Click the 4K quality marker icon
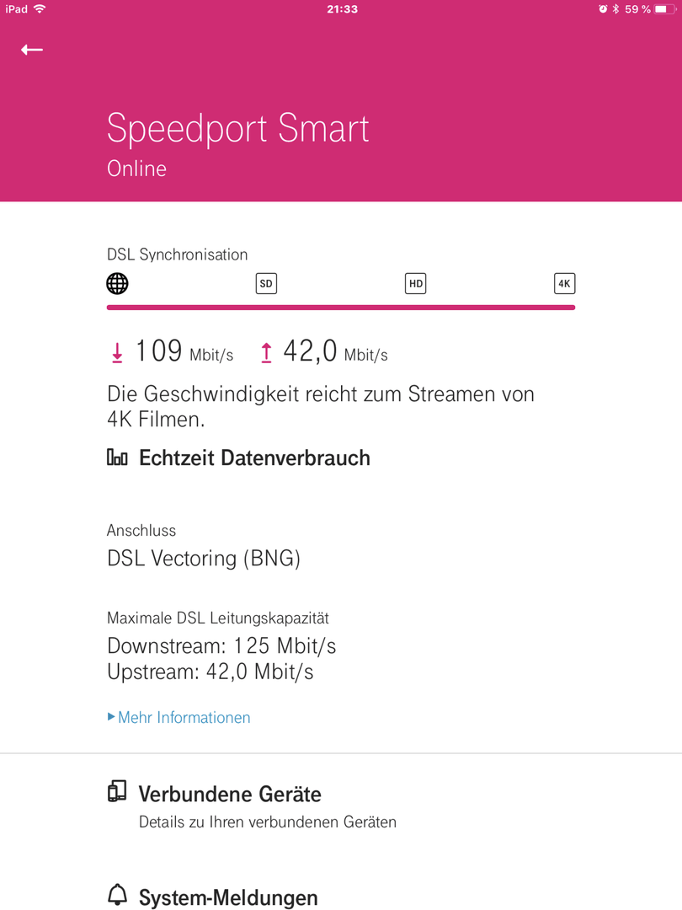The height and width of the screenshot is (910, 682). pyautogui.click(x=564, y=284)
